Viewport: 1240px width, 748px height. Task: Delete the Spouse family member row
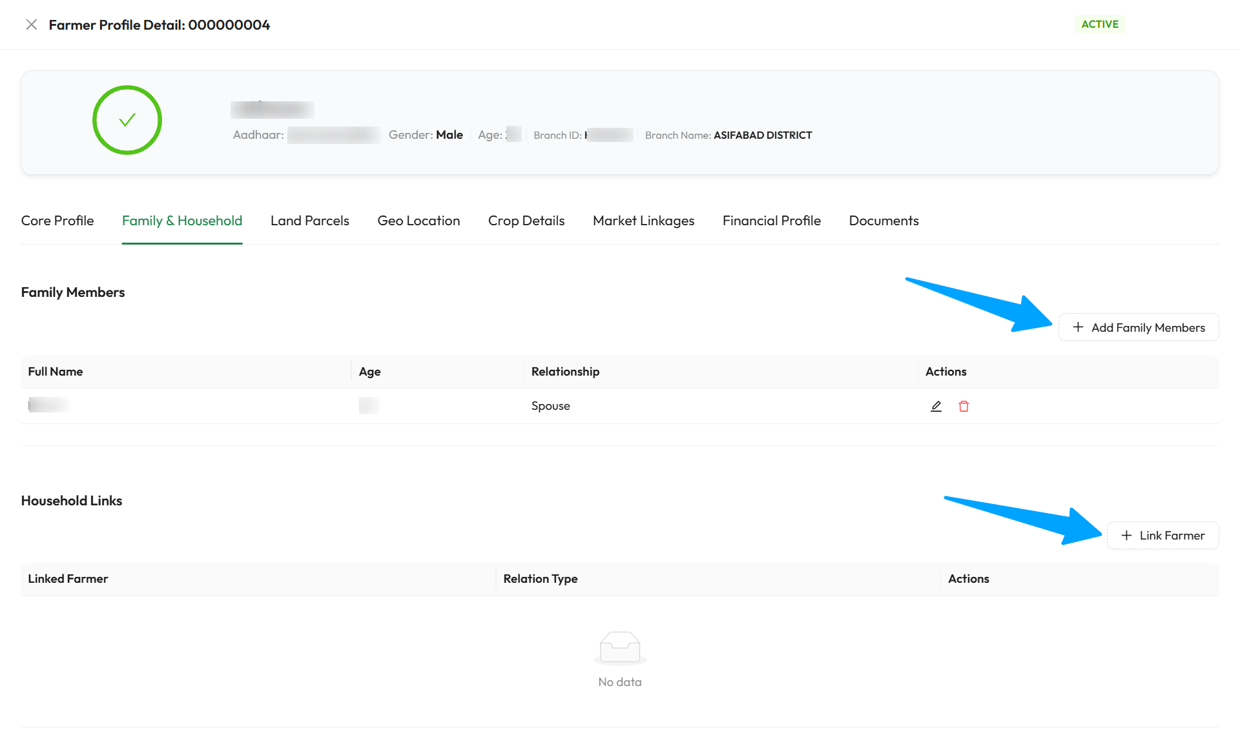click(964, 406)
